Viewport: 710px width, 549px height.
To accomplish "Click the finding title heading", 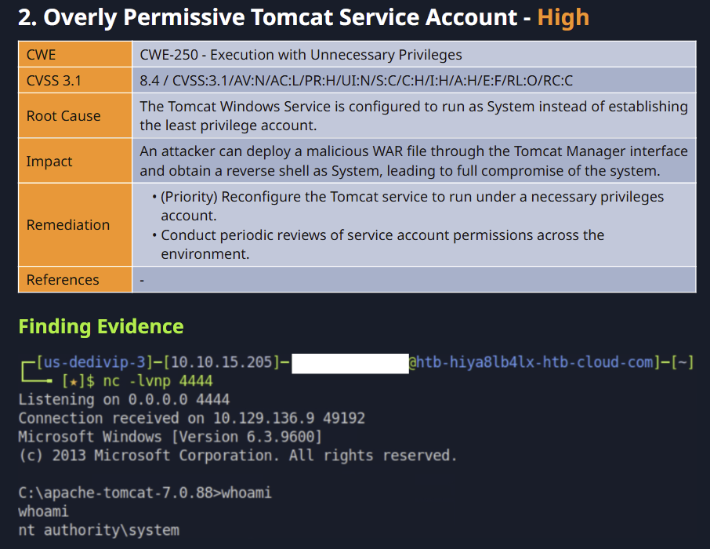I will click(x=303, y=18).
